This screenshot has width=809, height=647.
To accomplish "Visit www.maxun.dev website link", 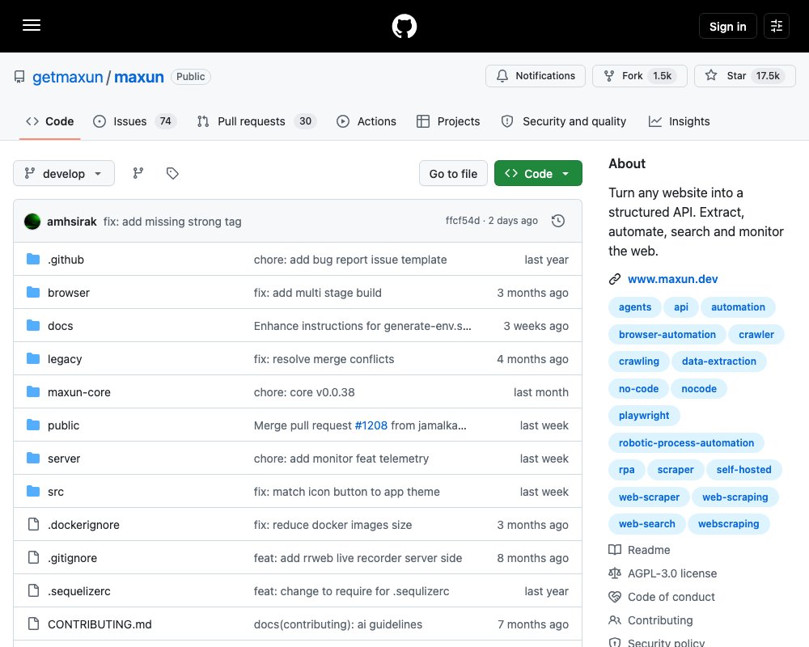I will [672, 279].
